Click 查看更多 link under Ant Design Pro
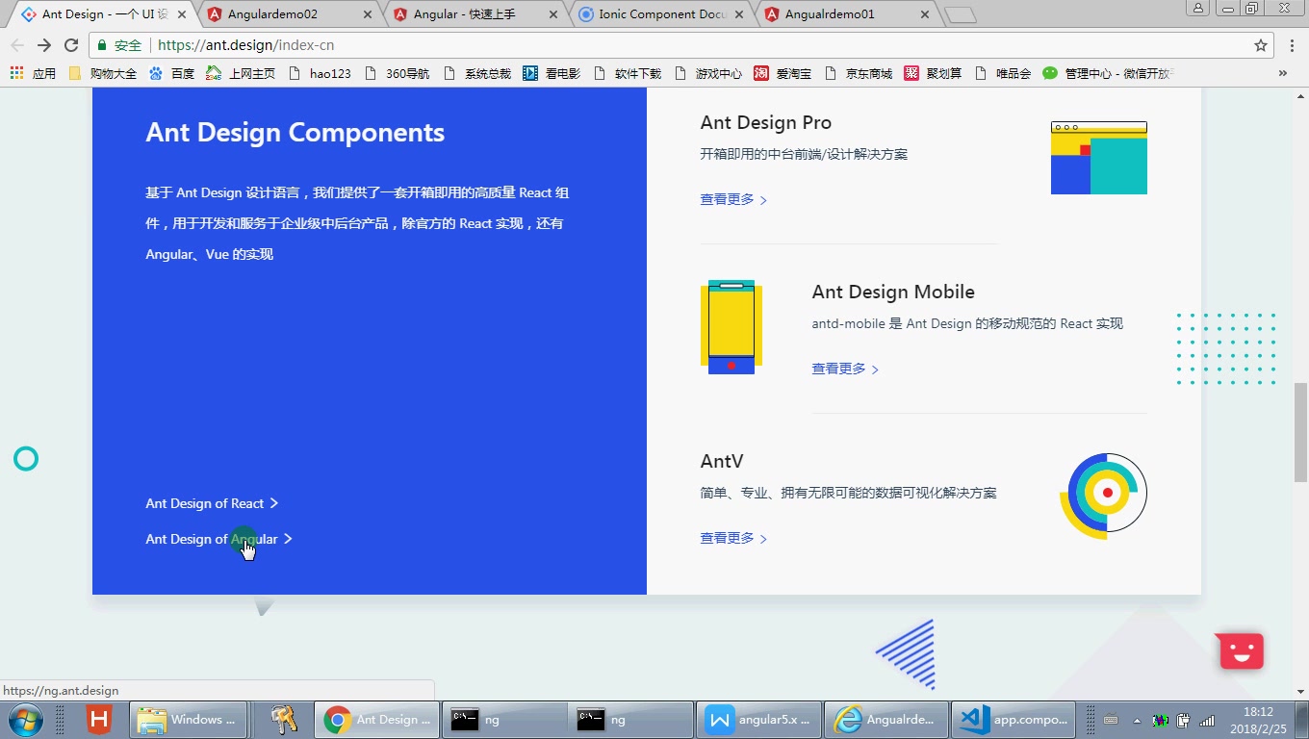1309x739 pixels. point(729,199)
